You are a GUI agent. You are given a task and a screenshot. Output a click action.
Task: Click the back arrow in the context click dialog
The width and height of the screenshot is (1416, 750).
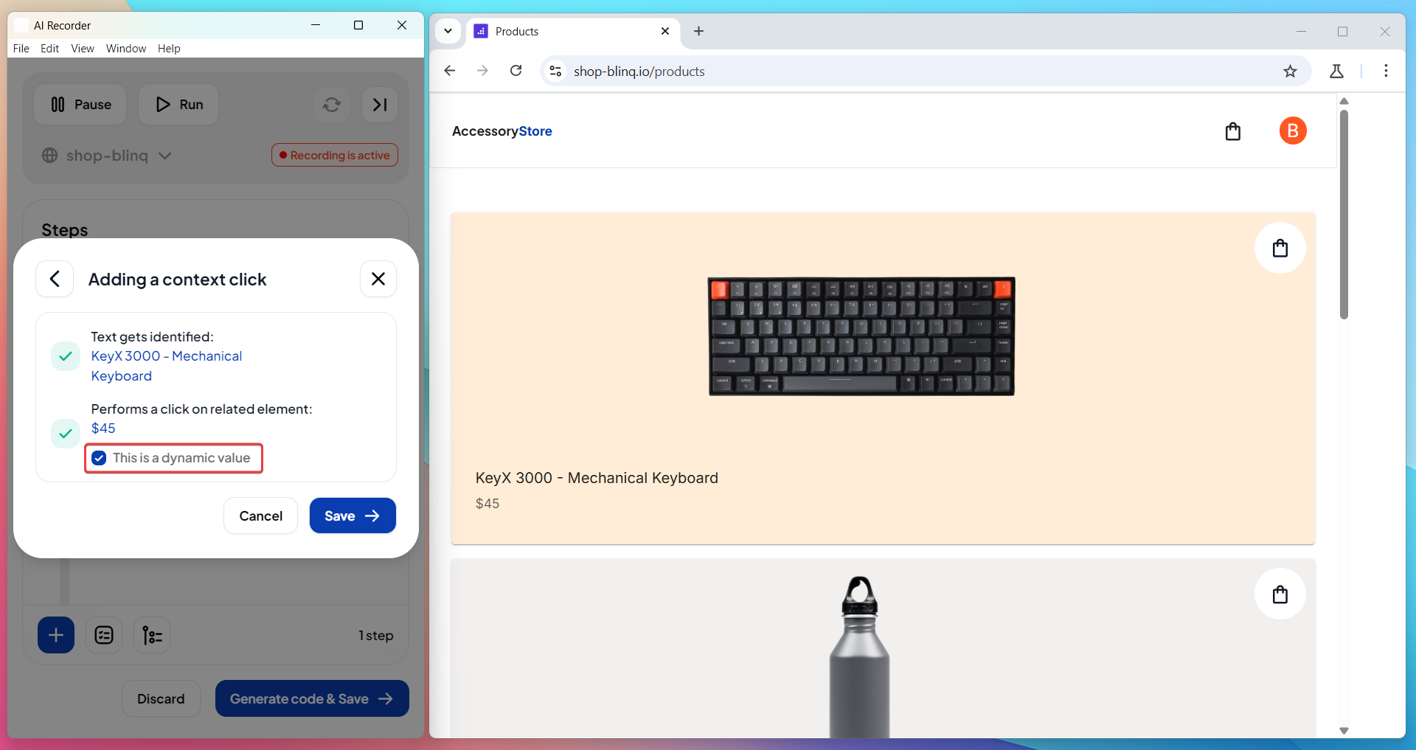55,279
